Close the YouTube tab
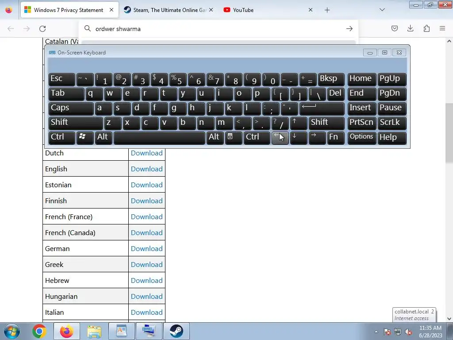The width and height of the screenshot is (453, 340). point(311,10)
